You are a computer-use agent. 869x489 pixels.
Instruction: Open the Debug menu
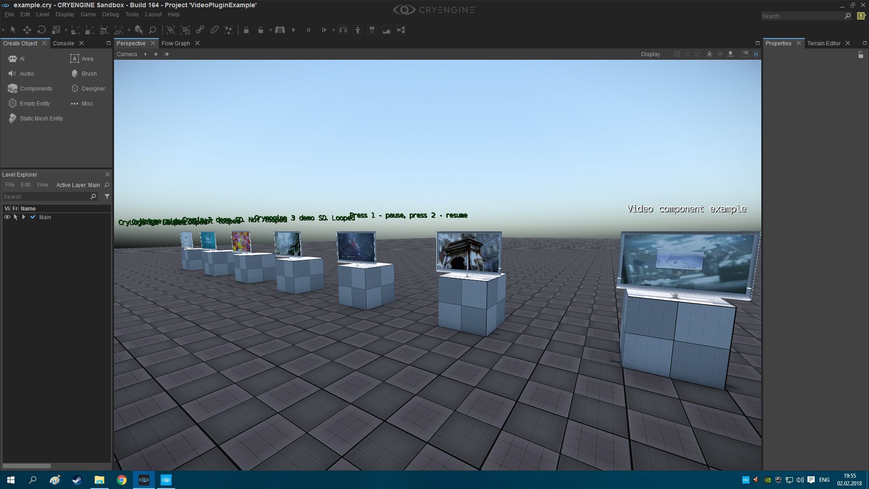point(110,14)
